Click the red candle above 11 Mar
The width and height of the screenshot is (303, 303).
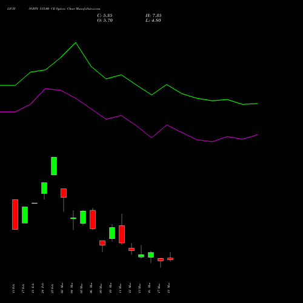tap(122, 235)
